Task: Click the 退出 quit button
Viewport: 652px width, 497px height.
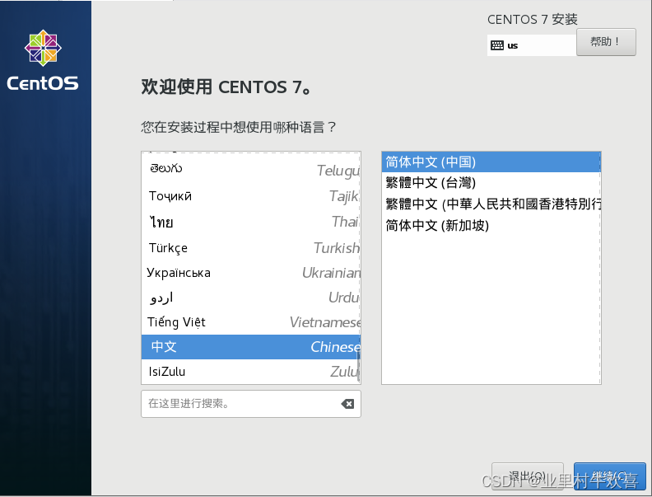Action: pyautogui.click(x=527, y=476)
